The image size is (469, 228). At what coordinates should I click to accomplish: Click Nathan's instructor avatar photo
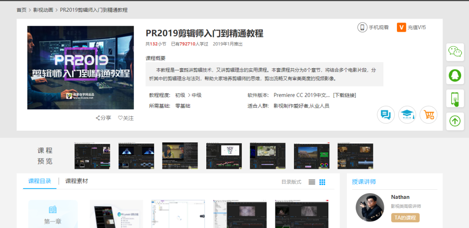370,207
